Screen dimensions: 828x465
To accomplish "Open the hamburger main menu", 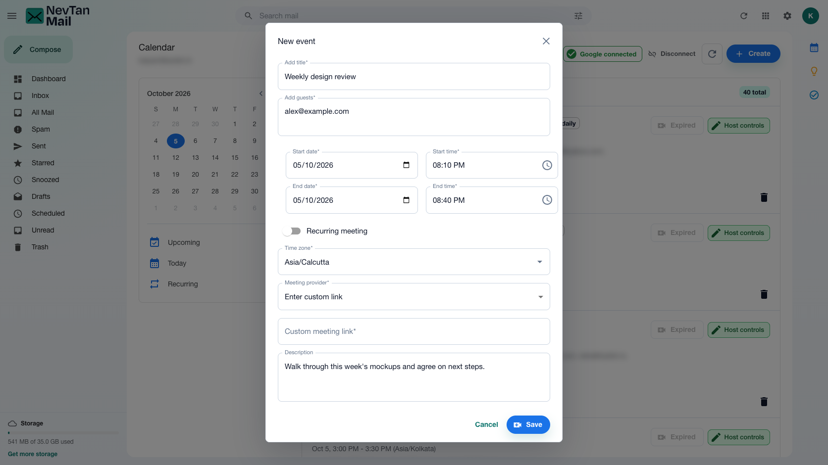I will pyautogui.click(x=12, y=16).
